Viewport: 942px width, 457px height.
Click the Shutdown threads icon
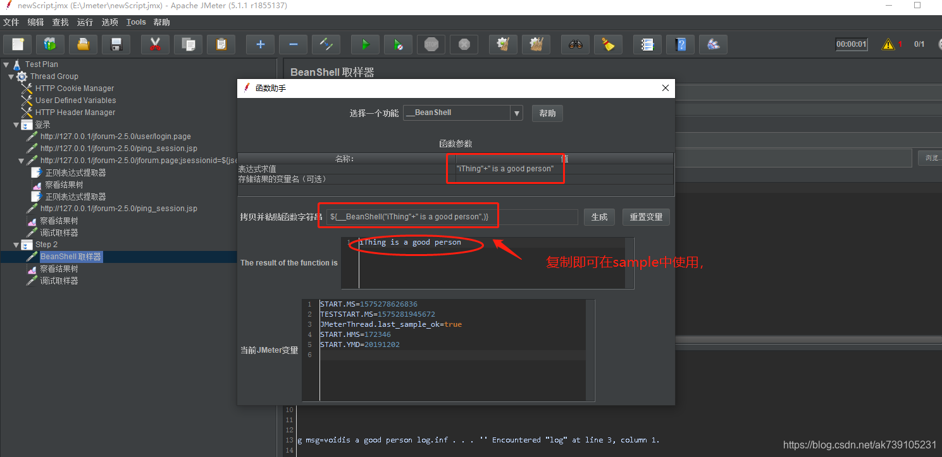(464, 44)
